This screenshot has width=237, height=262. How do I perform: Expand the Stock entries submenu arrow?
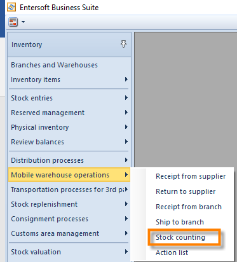[x=126, y=98]
